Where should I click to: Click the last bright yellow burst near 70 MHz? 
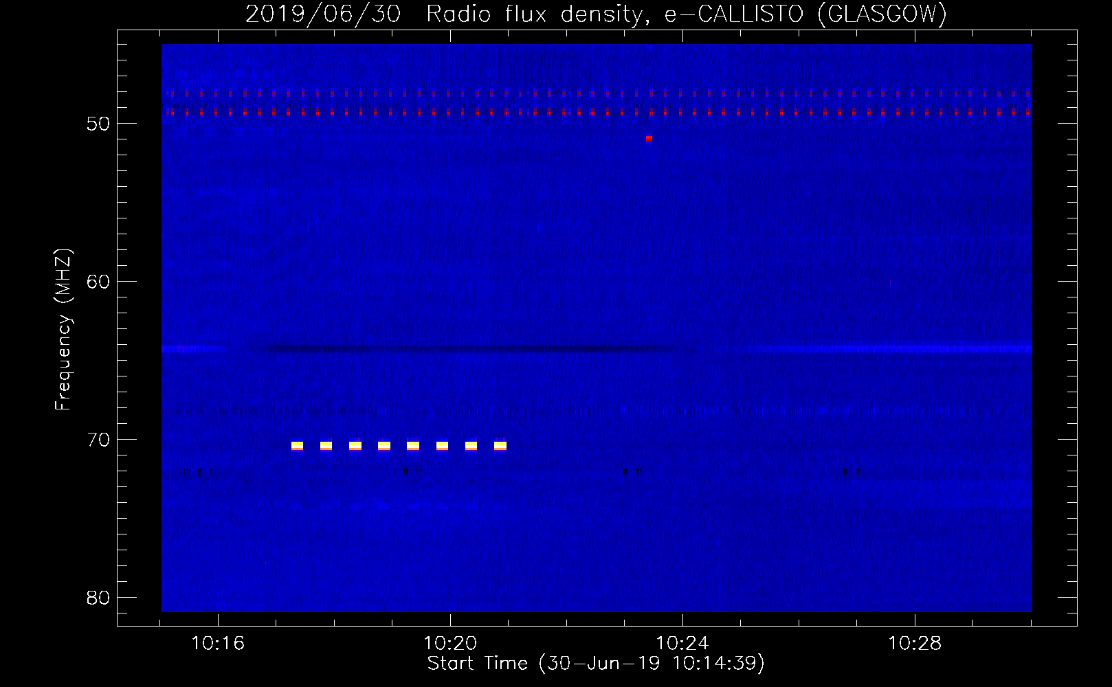coord(500,446)
